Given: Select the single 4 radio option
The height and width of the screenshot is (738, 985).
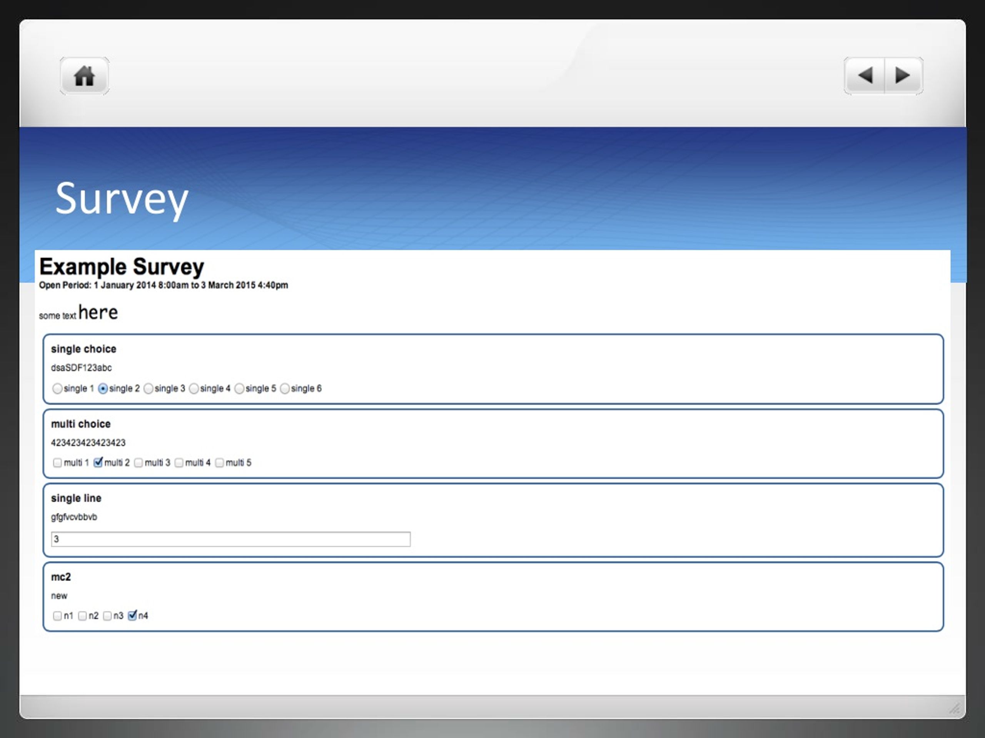Looking at the screenshot, I should point(194,388).
